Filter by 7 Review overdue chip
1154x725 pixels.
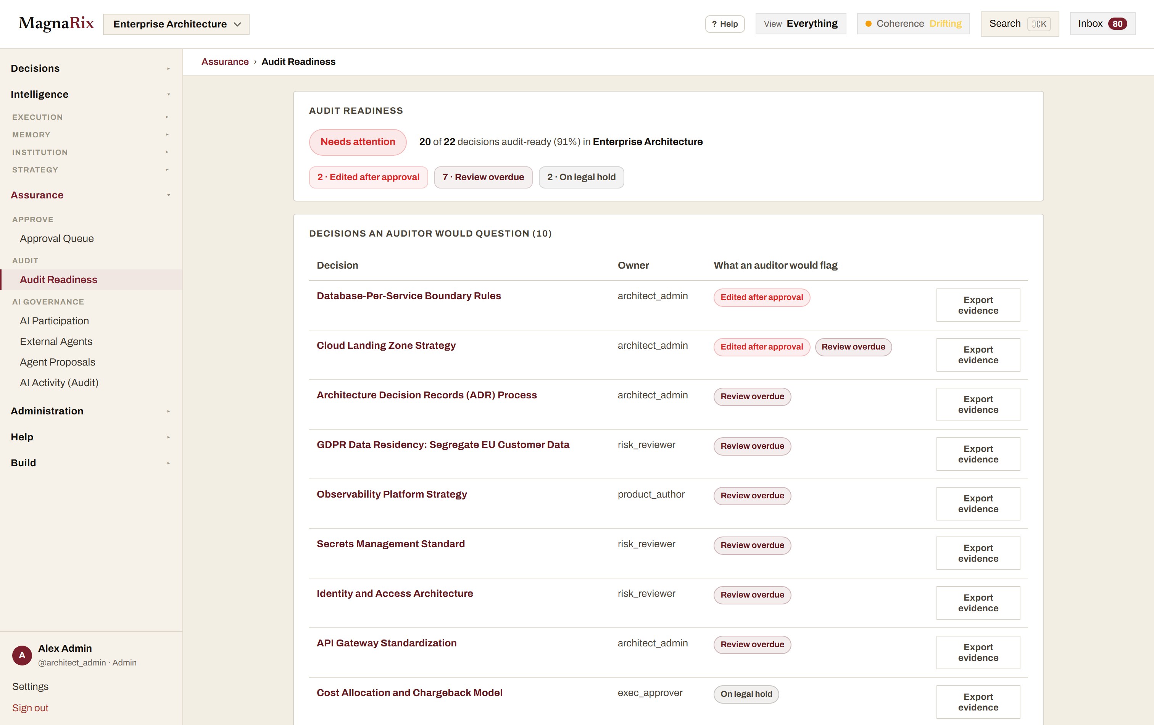click(x=483, y=177)
